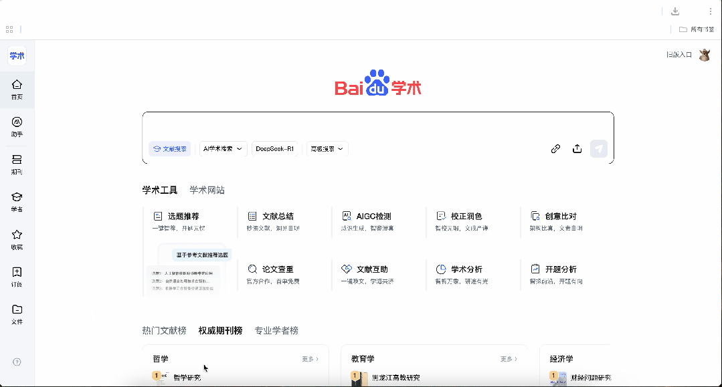Switch to the 学术工具 tab
Image resolution: width=722 pixels, height=387 pixels.
pos(160,190)
